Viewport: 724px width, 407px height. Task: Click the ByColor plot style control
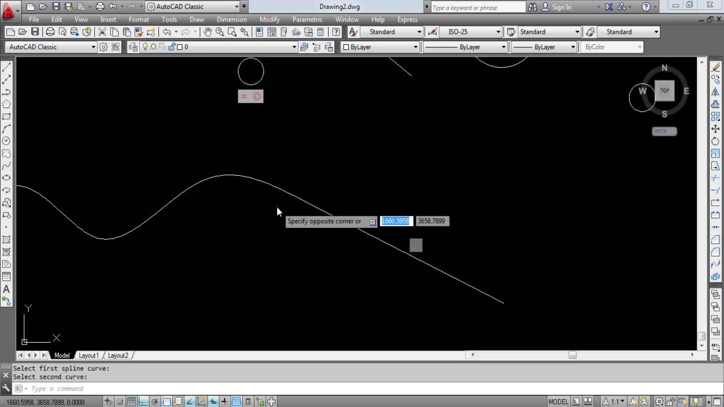pyautogui.click(x=612, y=47)
